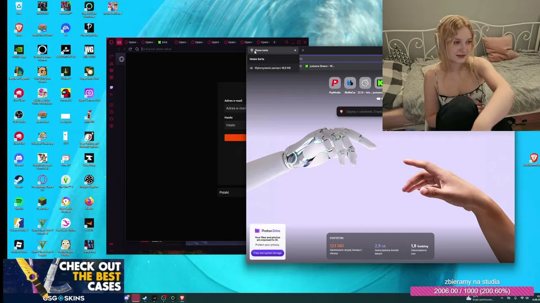Open justwera Stream bookmark in Brave
The width and height of the screenshot is (540, 303).
coord(320,66)
